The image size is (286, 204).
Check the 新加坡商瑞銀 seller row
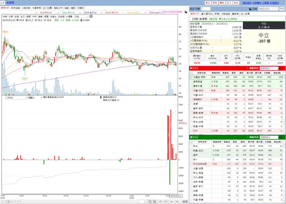[x=191, y=164]
